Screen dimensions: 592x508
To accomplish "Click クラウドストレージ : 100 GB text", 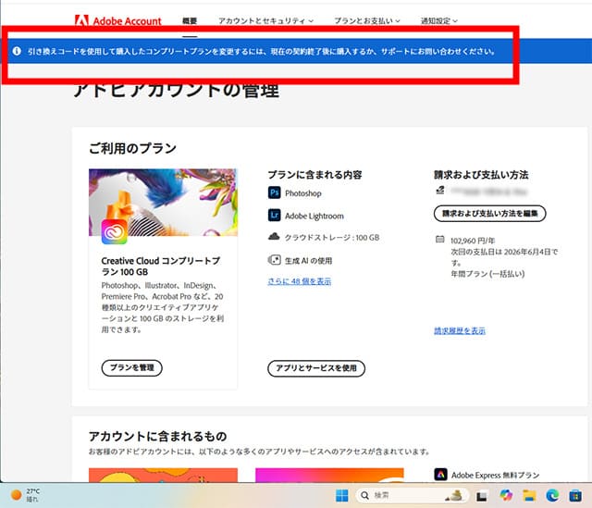I will tap(332, 238).
